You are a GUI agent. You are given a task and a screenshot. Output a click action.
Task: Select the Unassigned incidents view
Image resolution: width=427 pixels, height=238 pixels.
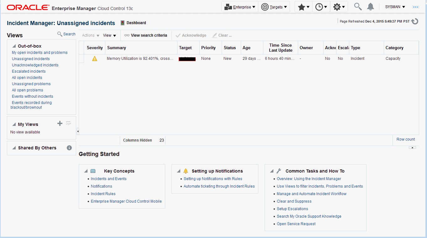click(x=31, y=59)
